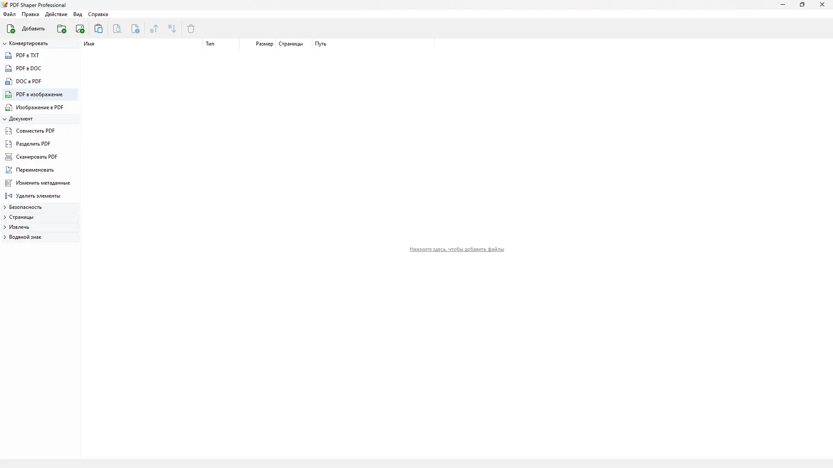Click the add image toolbar icon
Viewport: 833px width, 468px height.
(x=80, y=29)
